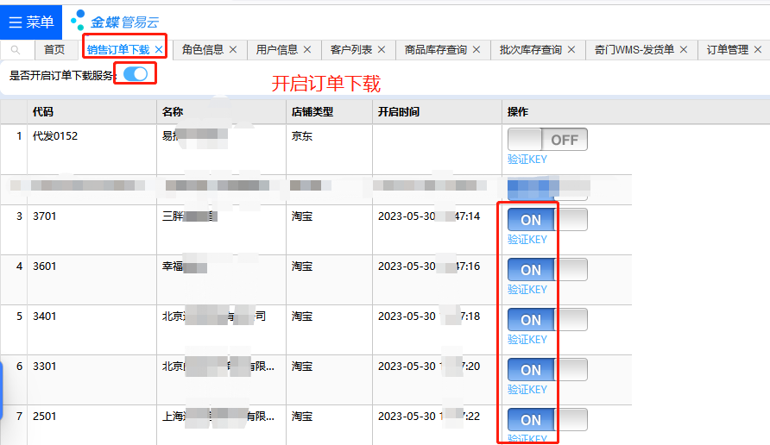Close the 批次库存查询 tab
Screen dimensions: 770x445
[x=571, y=50]
